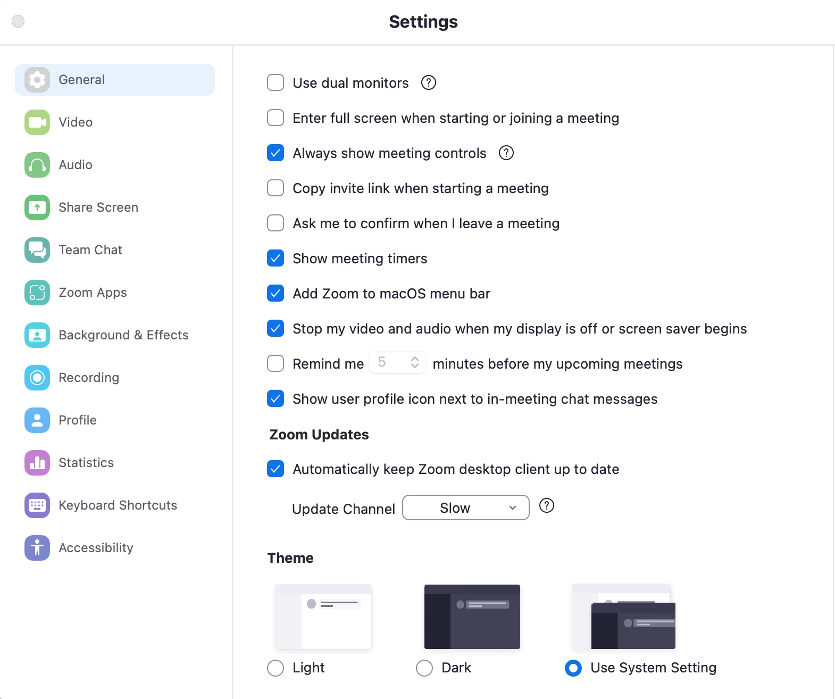Click the reminder minutes field showing 5
Screen dimensions: 835x699
tap(397, 362)
